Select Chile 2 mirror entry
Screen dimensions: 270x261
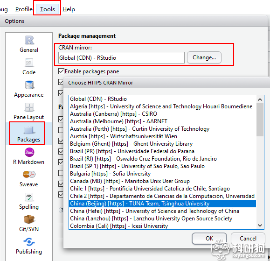point(162,196)
